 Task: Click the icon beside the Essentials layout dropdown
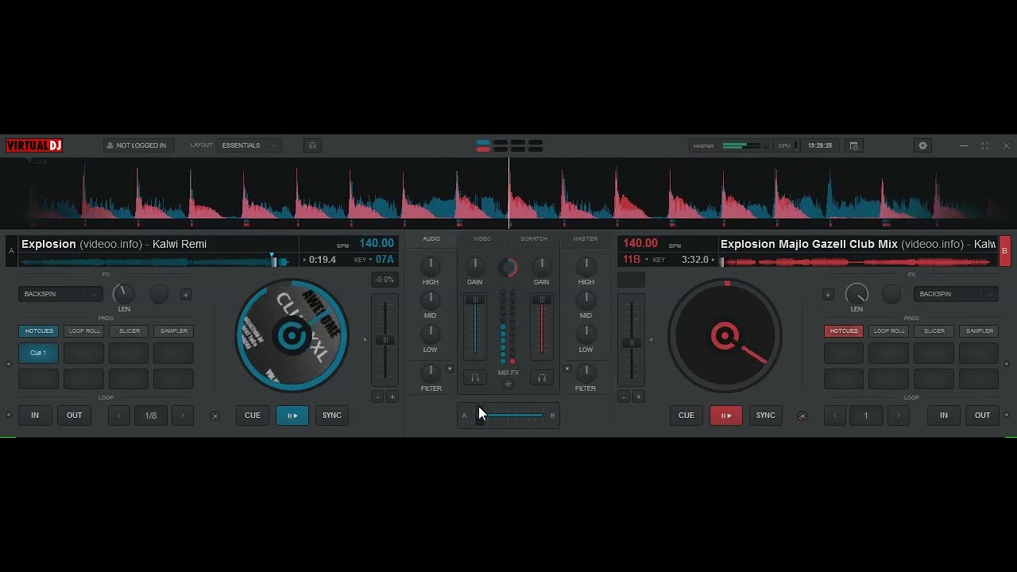pos(312,145)
